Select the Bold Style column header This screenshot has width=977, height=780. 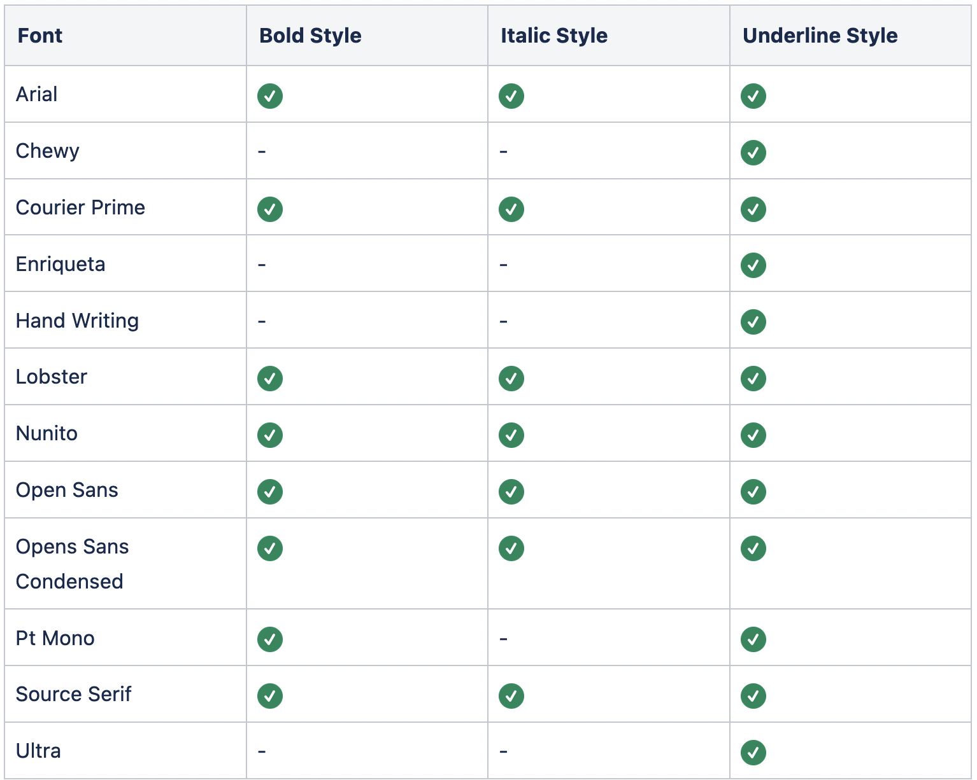coord(310,36)
